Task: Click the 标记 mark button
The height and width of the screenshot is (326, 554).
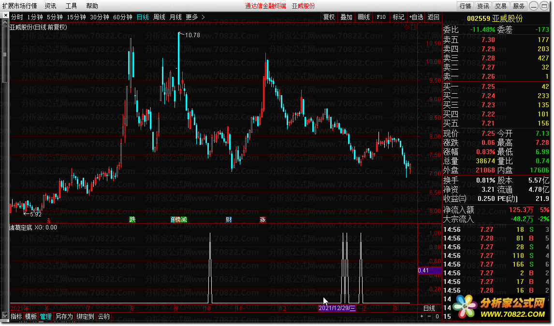Action: pyautogui.click(x=398, y=17)
